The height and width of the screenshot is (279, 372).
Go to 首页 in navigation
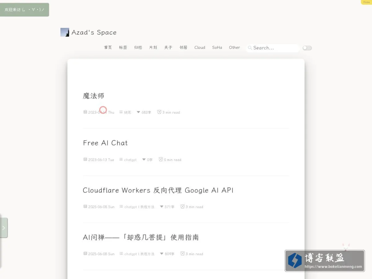[x=108, y=47]
